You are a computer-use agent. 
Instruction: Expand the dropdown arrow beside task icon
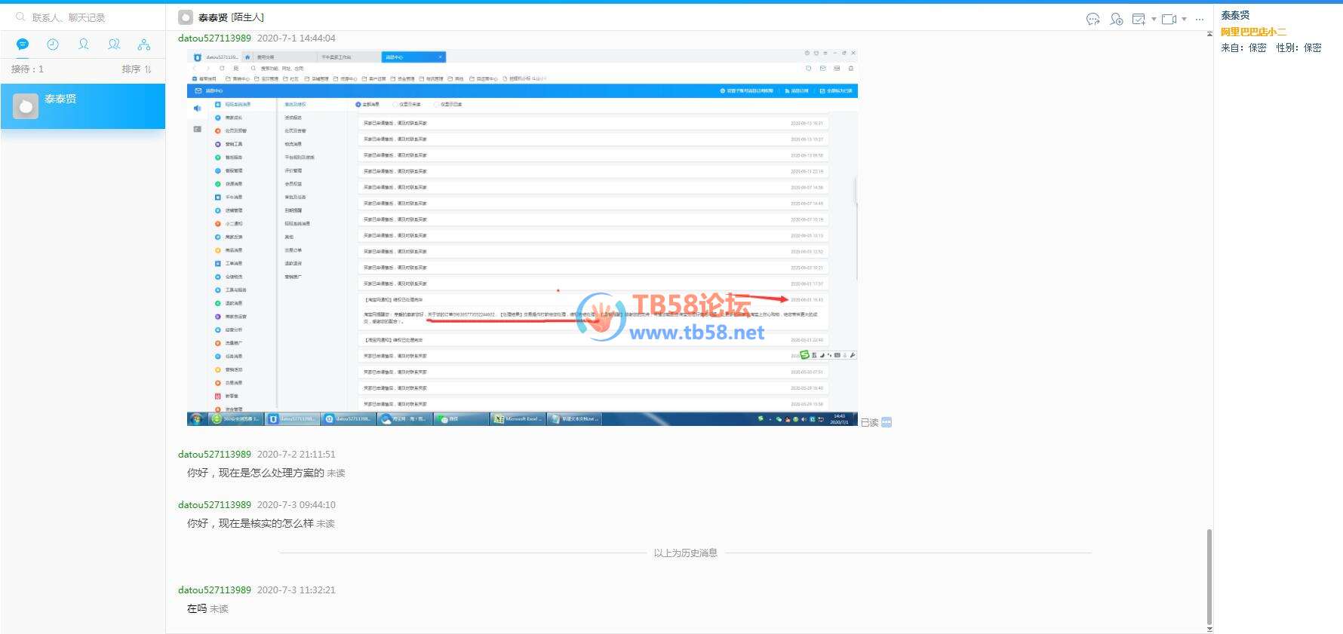pyautogui.click(x=1154, y=19)
